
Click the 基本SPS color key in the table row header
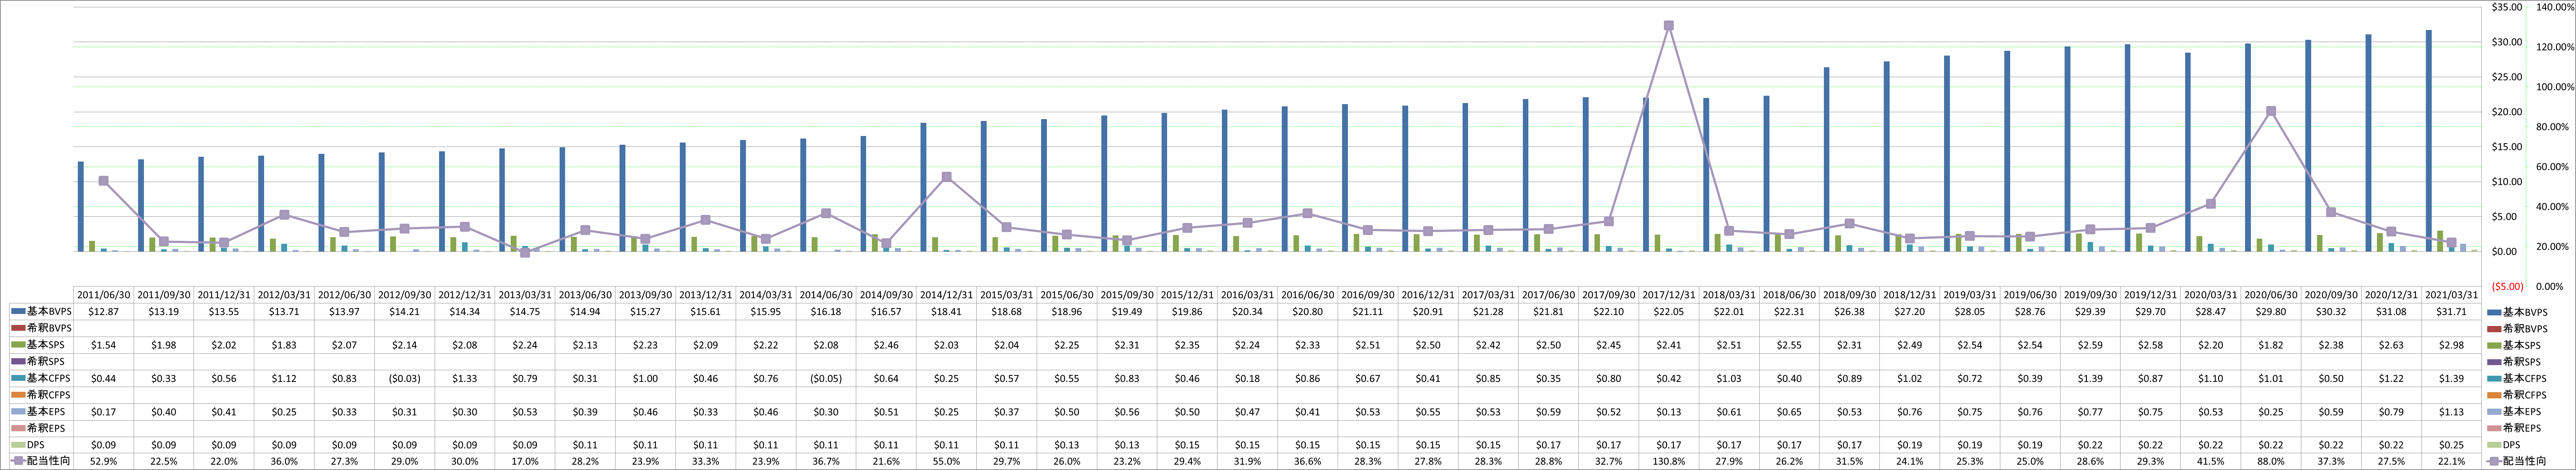pyautogui.click(x=17, y=345)
